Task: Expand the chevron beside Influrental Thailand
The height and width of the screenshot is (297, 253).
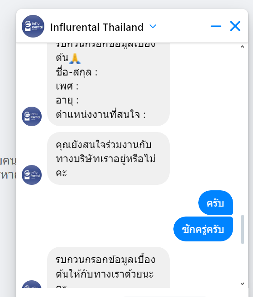Action: pos(153,26)
